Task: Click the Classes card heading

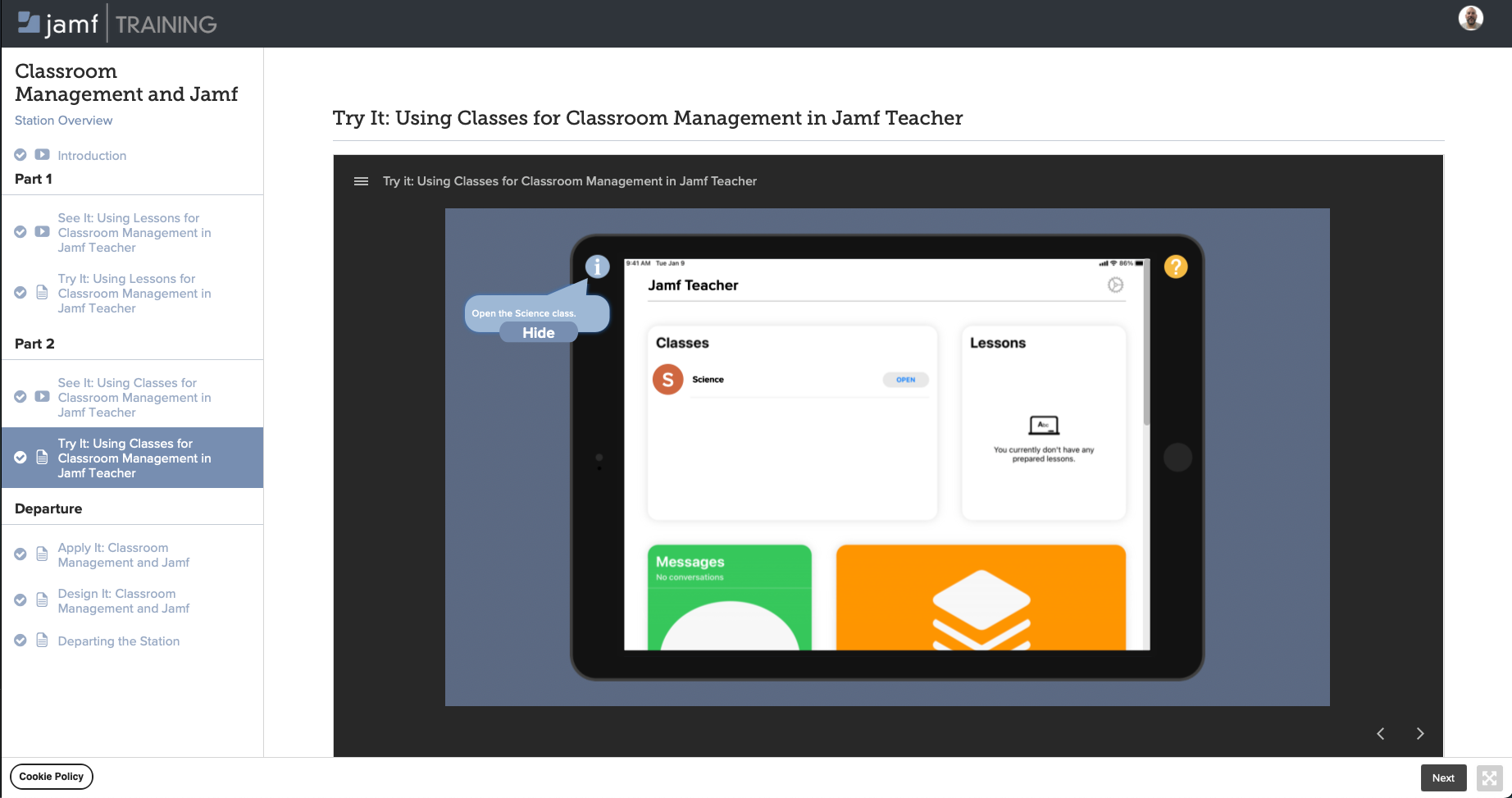Action: [x=682, y=343]
